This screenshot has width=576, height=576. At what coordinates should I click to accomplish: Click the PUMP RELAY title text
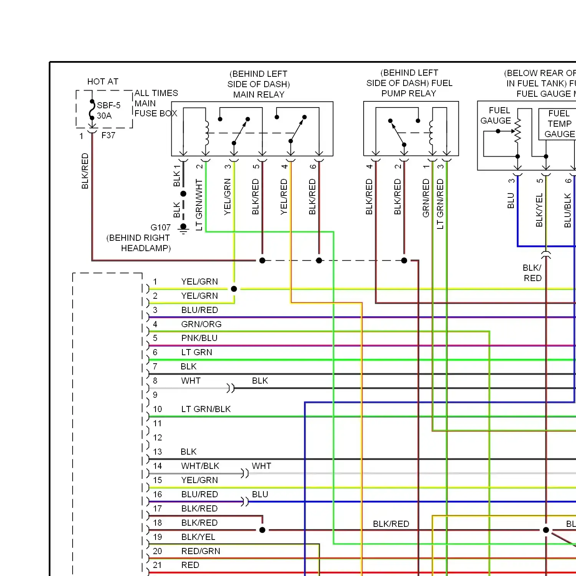tap(409, 93)
